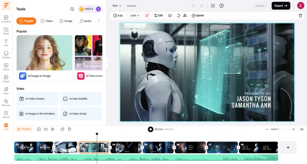Open AI Auto Subtitle tool

click(81, 99)
